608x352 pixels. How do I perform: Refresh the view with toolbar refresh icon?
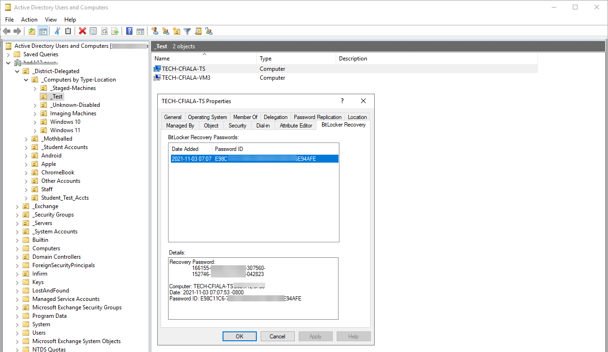(x=103, y=31)
